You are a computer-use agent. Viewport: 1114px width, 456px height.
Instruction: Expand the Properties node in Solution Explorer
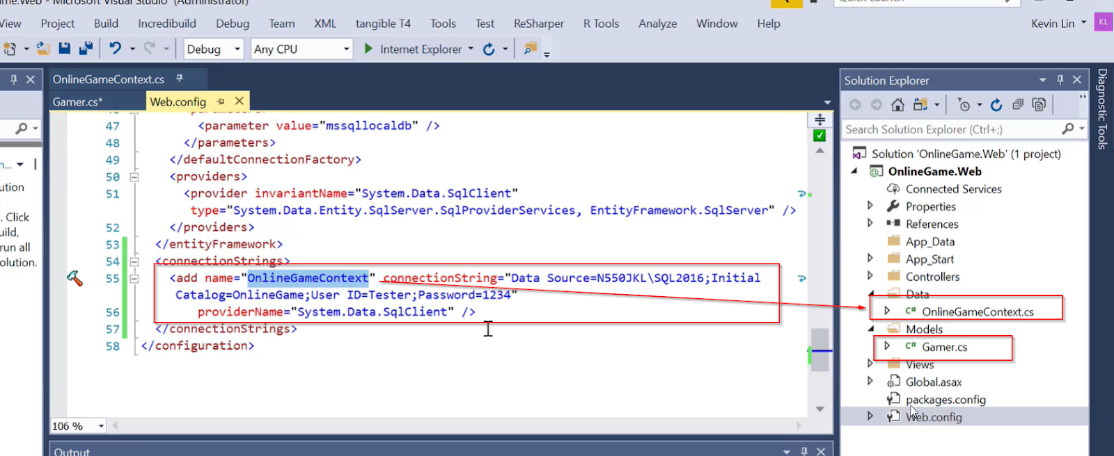pyautogui.click(x=870, y=206)
